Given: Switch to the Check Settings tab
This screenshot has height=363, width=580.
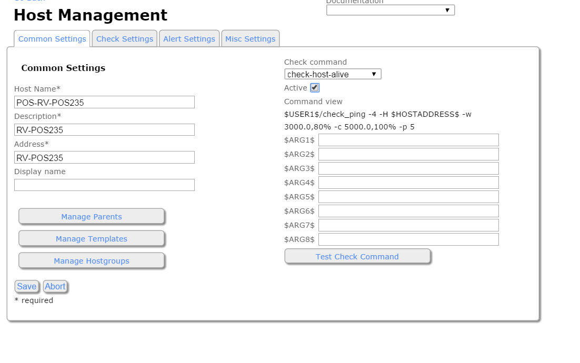Looking at the screenshot, I should pos(125,39).
